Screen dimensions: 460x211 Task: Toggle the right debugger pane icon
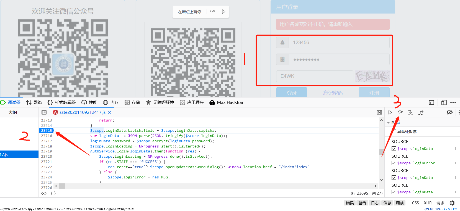pos(379,112)
